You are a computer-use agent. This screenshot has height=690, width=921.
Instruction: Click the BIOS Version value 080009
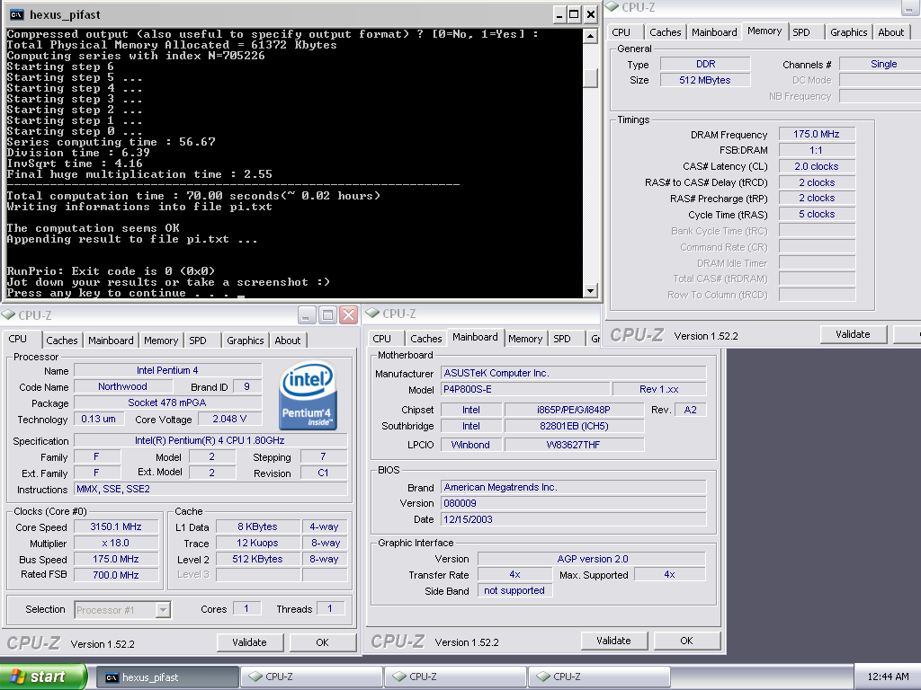coord(573,503)
